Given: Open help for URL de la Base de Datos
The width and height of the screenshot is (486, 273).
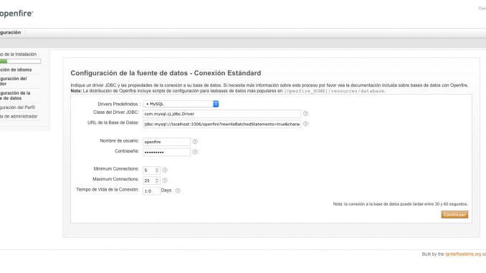Looking at the screenshot, I should coord(305,124).
